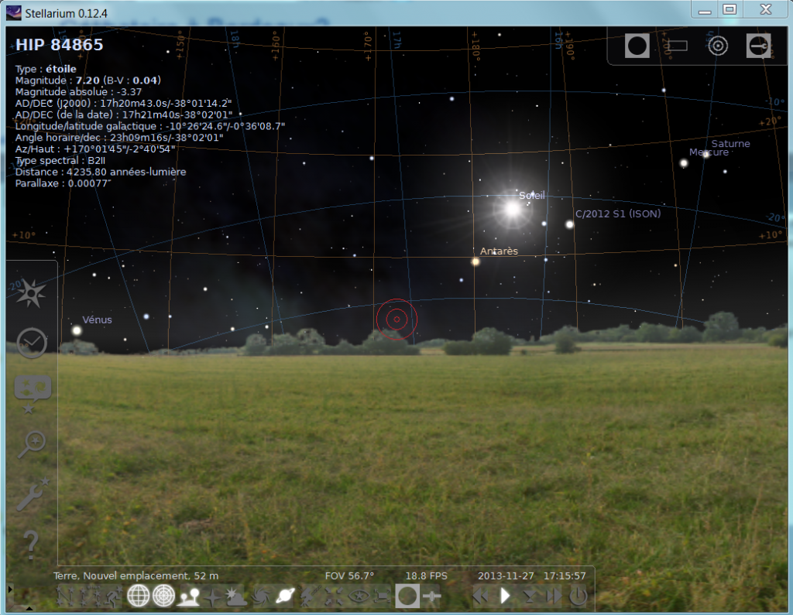Screen dimensions: 793x615
Task: Enable the atmosphere
Action: click(x=235, y=596)
